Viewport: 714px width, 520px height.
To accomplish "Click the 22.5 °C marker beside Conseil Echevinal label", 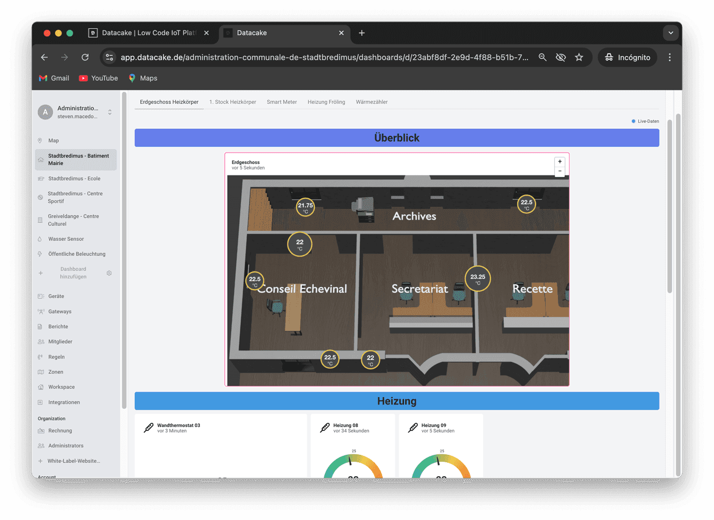I will 255,280.
